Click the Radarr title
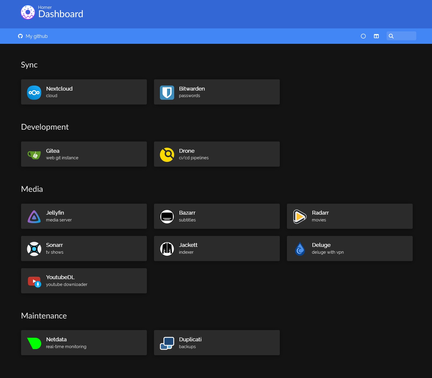Screen dimensions: 432x378 pos(320,213)
